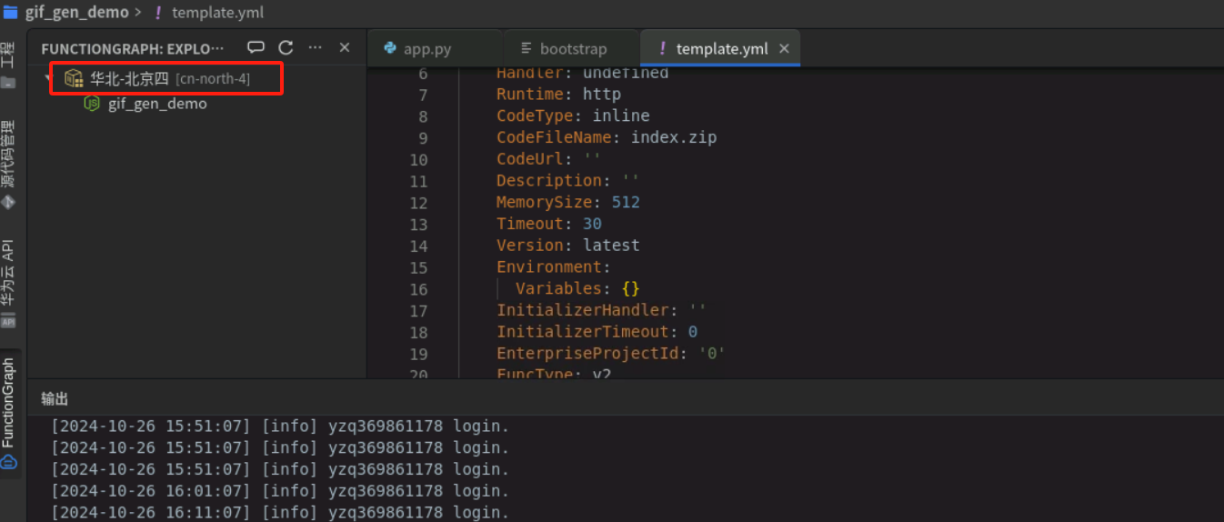The image size is (1224, 522).
Task: Open the explorer's more actions ellipsis
Action: pos(315,48)
